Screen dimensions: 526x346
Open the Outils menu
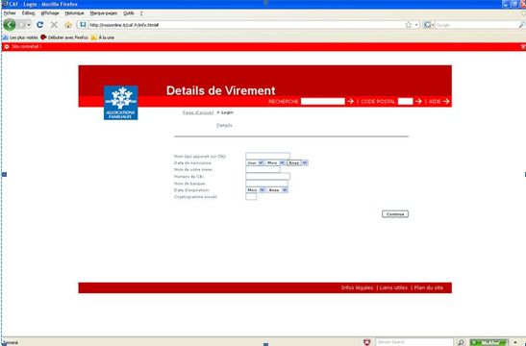click(129, 13)
